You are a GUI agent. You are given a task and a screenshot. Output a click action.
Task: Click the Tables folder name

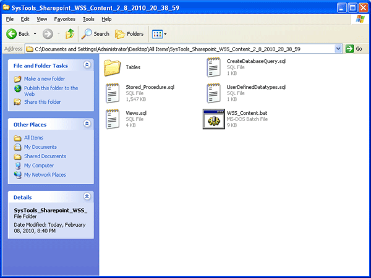point(133,67)
